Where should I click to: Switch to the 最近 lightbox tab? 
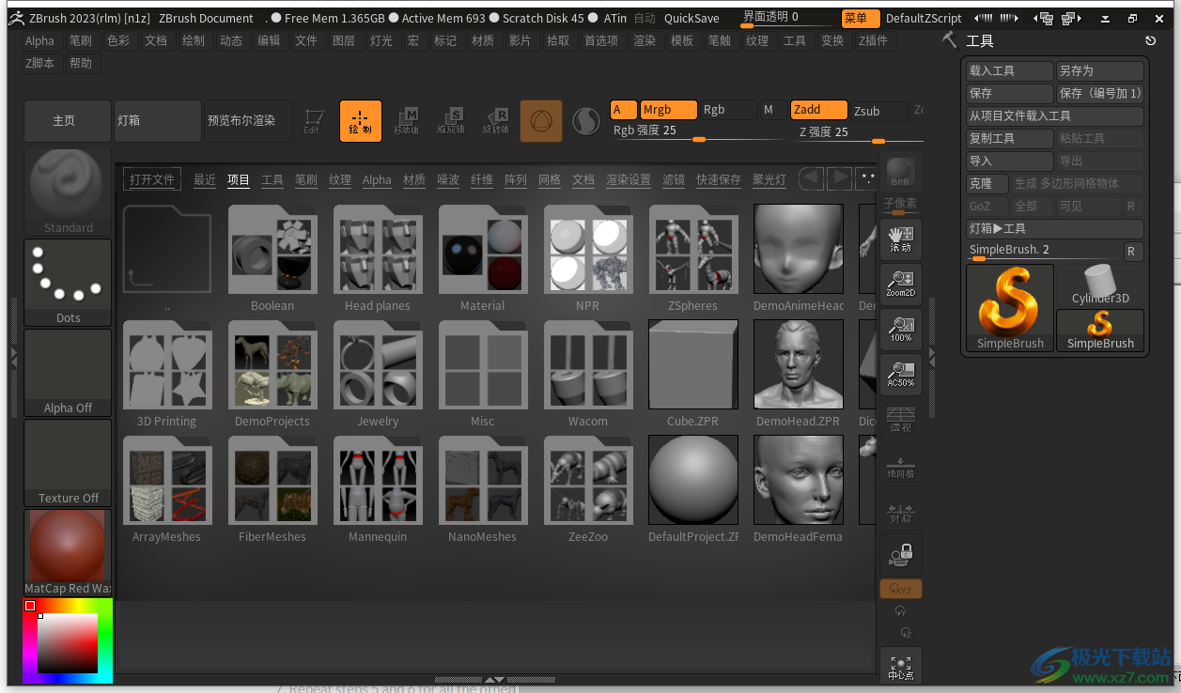(205, 179)
